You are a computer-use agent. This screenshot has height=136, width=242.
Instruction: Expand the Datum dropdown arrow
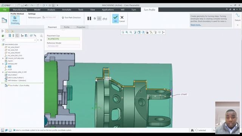[238, 25]
